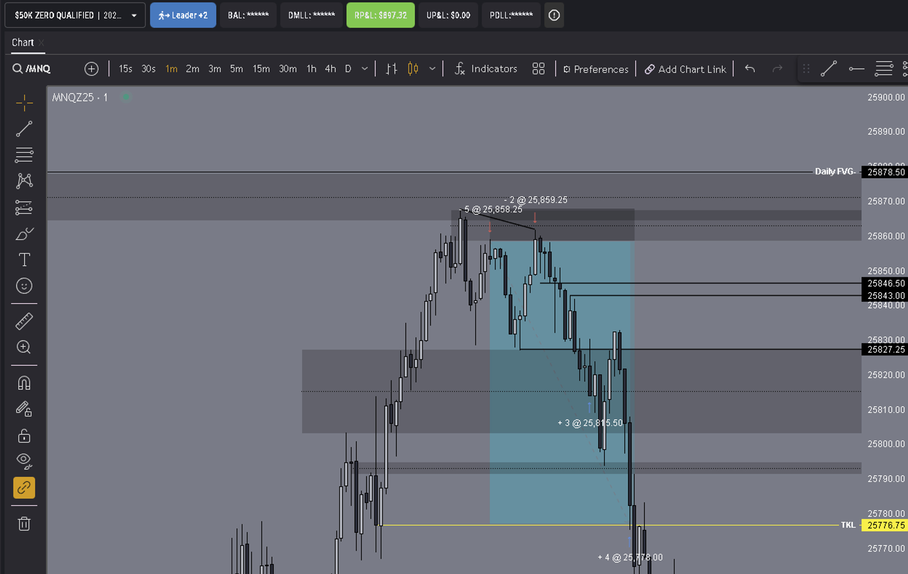The height and width of the screenshot is (574, 908).
Task: Open the $50K ZERO QUALIFIED account dropdown
Action: click(75, 15)
